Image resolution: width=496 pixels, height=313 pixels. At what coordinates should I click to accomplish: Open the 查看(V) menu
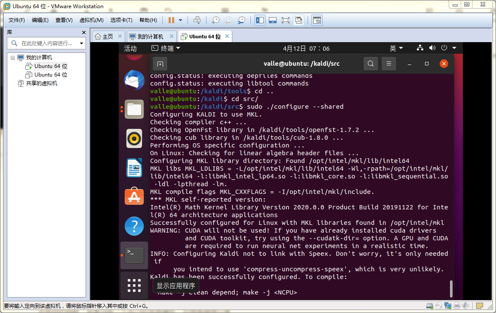[x=64, y=20]
